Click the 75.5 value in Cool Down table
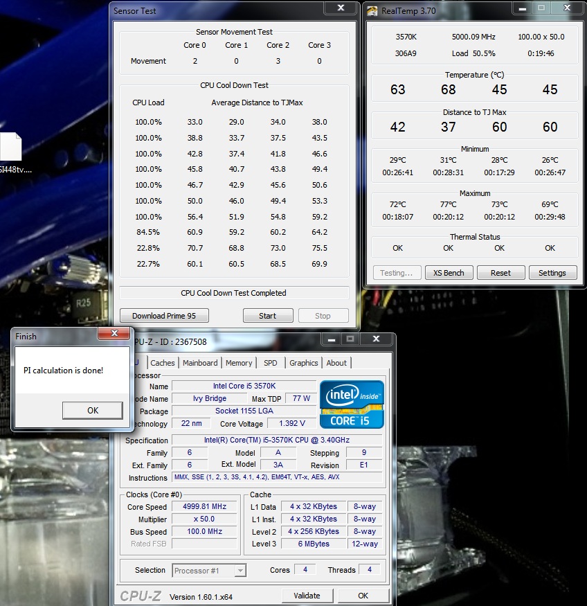The width and height of the screenshot is (587, 606). click(x=319, y=248)
